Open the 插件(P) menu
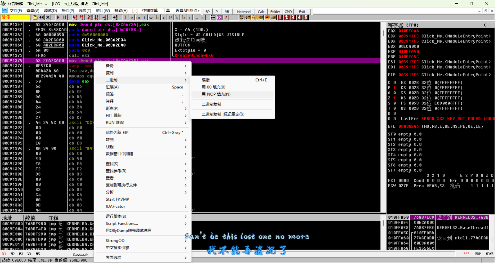The width and height of the screenshot is (495, 263). pos(68,11)
